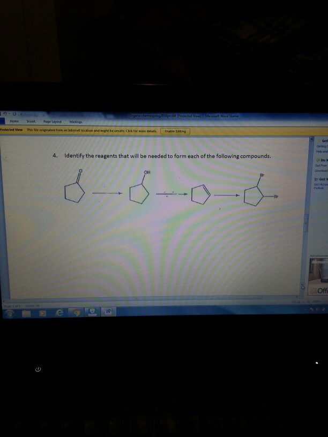Click the Page 1 of 3 status indicator
This screenshot has height=437, width=328.
pyautogui.click(x=12, y=306)
